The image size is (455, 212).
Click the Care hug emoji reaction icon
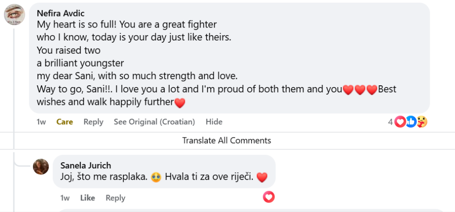(422, 121)
